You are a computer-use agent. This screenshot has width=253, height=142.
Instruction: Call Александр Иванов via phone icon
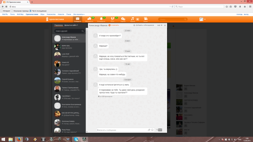click(x=114, y=25)
